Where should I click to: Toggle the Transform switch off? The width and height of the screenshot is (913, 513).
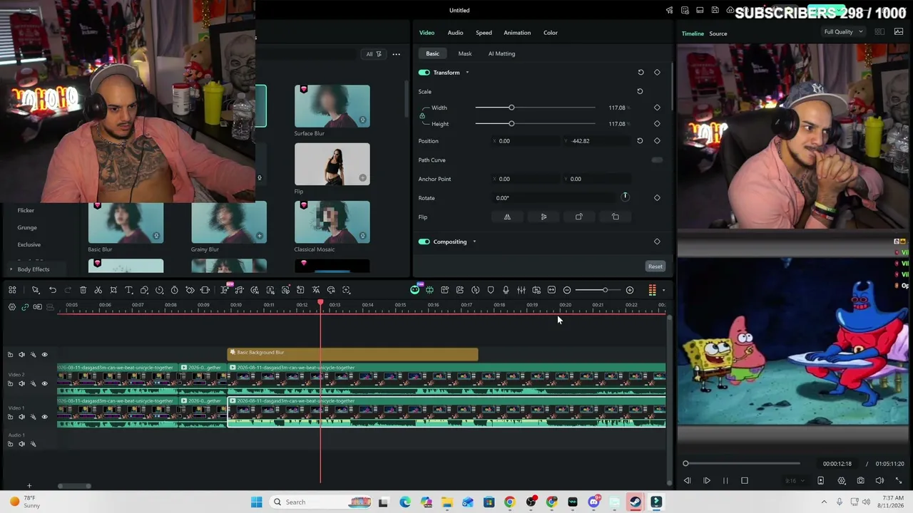(424, 73)
